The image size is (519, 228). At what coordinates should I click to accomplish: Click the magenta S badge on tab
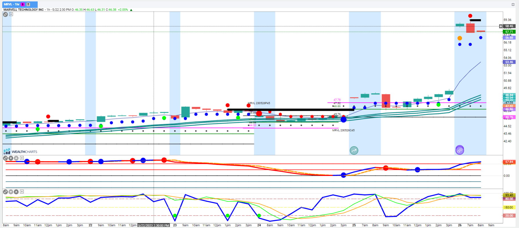tap(23, 5)
